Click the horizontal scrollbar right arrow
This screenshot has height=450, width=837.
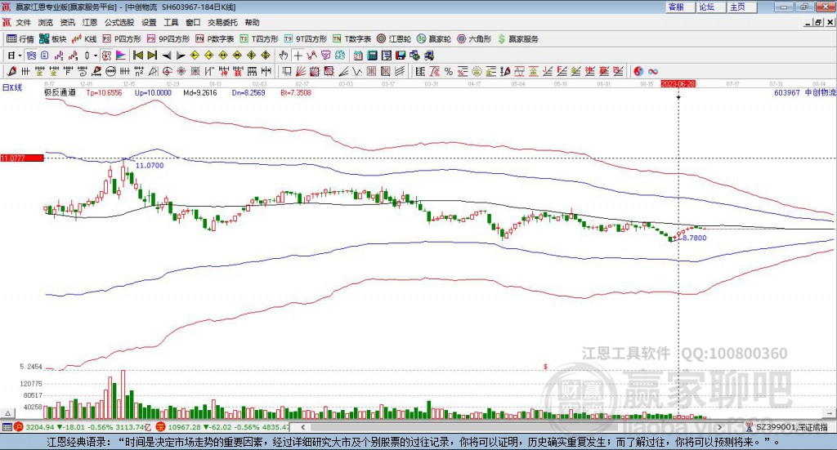pyautogui.click(x=719, y=427)
